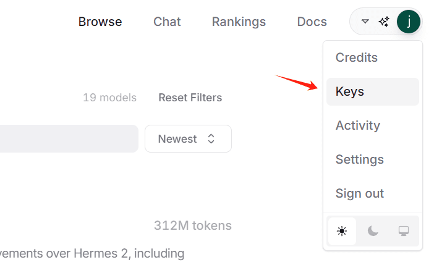This screenshot has width=434, height=265.
Task: Click the gray search input field
Action: coord(69,138)
